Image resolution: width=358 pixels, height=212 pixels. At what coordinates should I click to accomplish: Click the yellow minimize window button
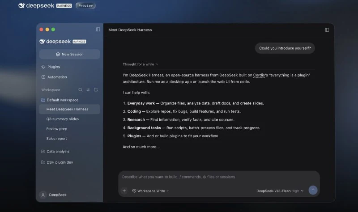click(x=47, y=30)
